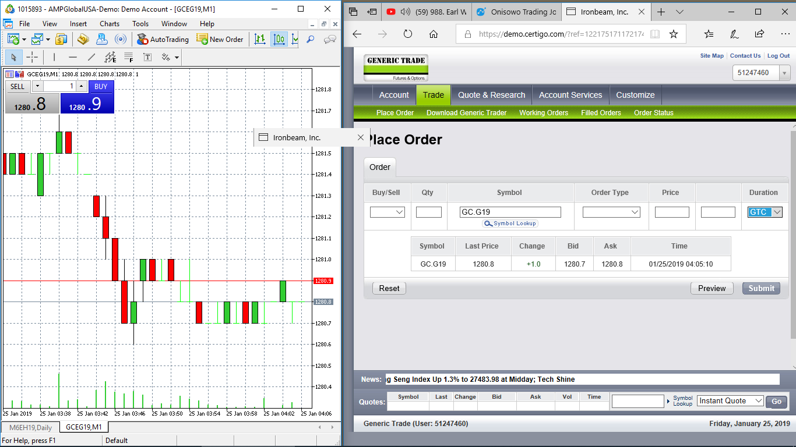Open the Tools menu in MetaTrader
This screenshot has height=447, width=796.
point(140,24)
